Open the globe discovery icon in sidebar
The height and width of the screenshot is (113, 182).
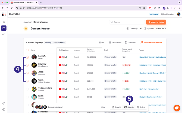4,22
